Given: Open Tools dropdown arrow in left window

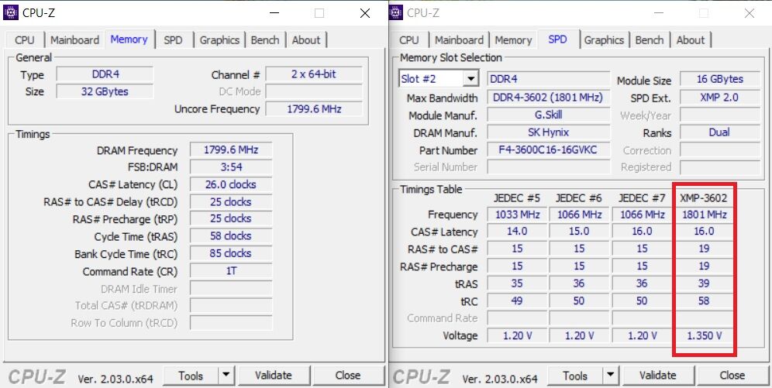Looking at the screenshot, I should point(226,376).
